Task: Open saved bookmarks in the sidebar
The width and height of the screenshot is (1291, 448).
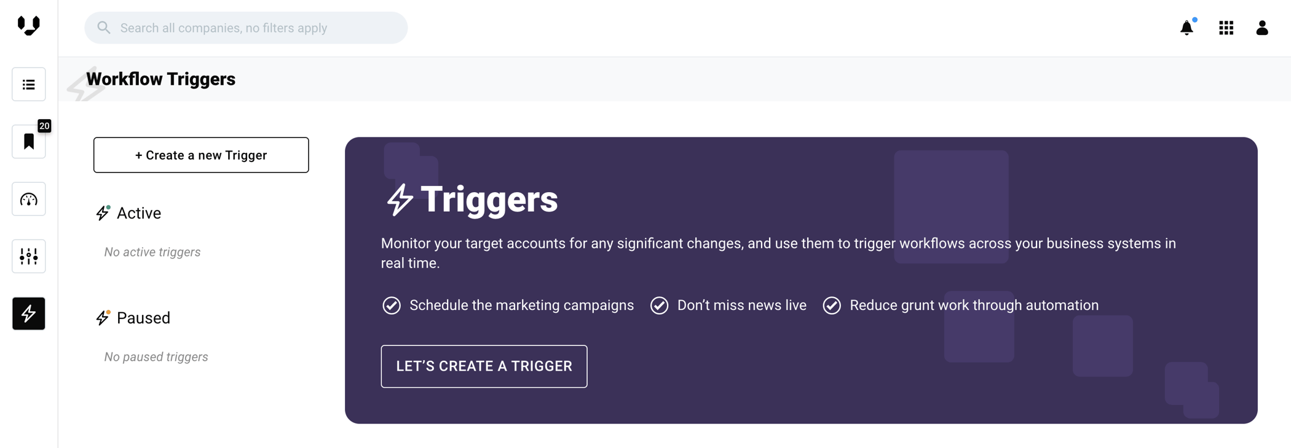Action: coord(29,142)
